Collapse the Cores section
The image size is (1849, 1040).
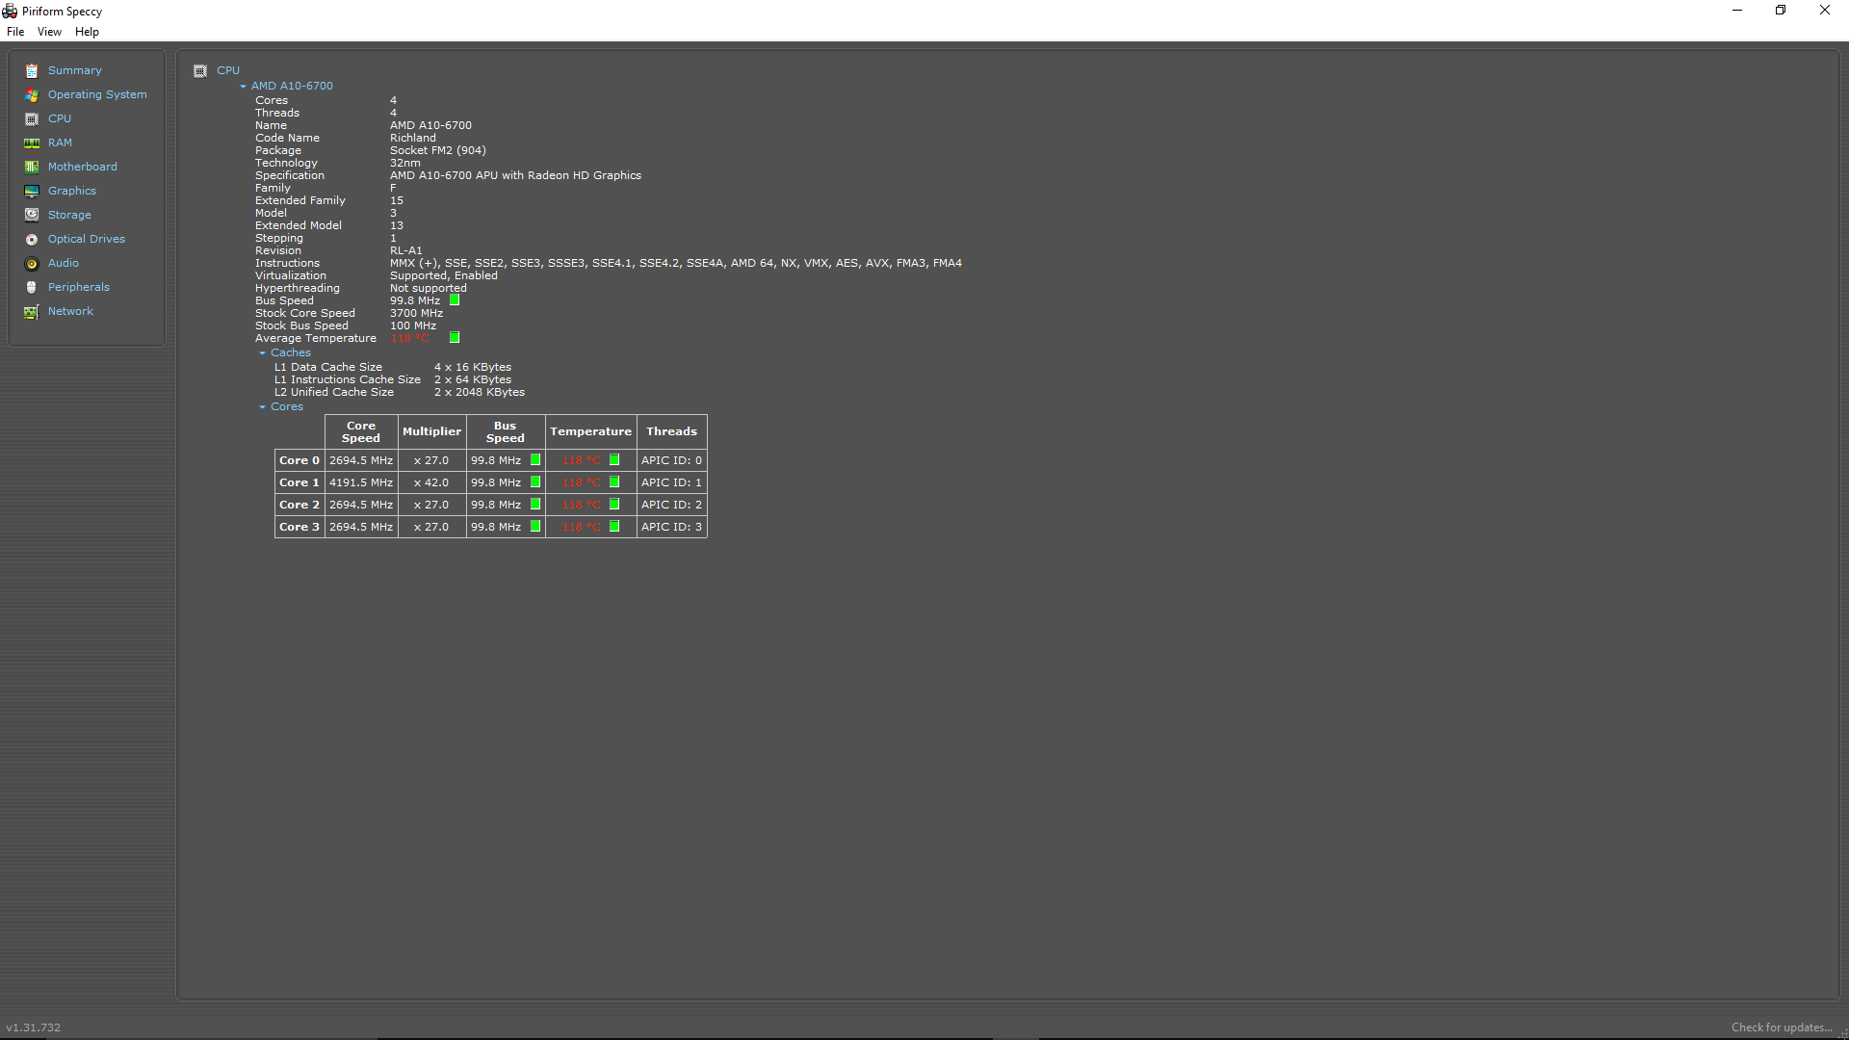(x=263, y=405)
